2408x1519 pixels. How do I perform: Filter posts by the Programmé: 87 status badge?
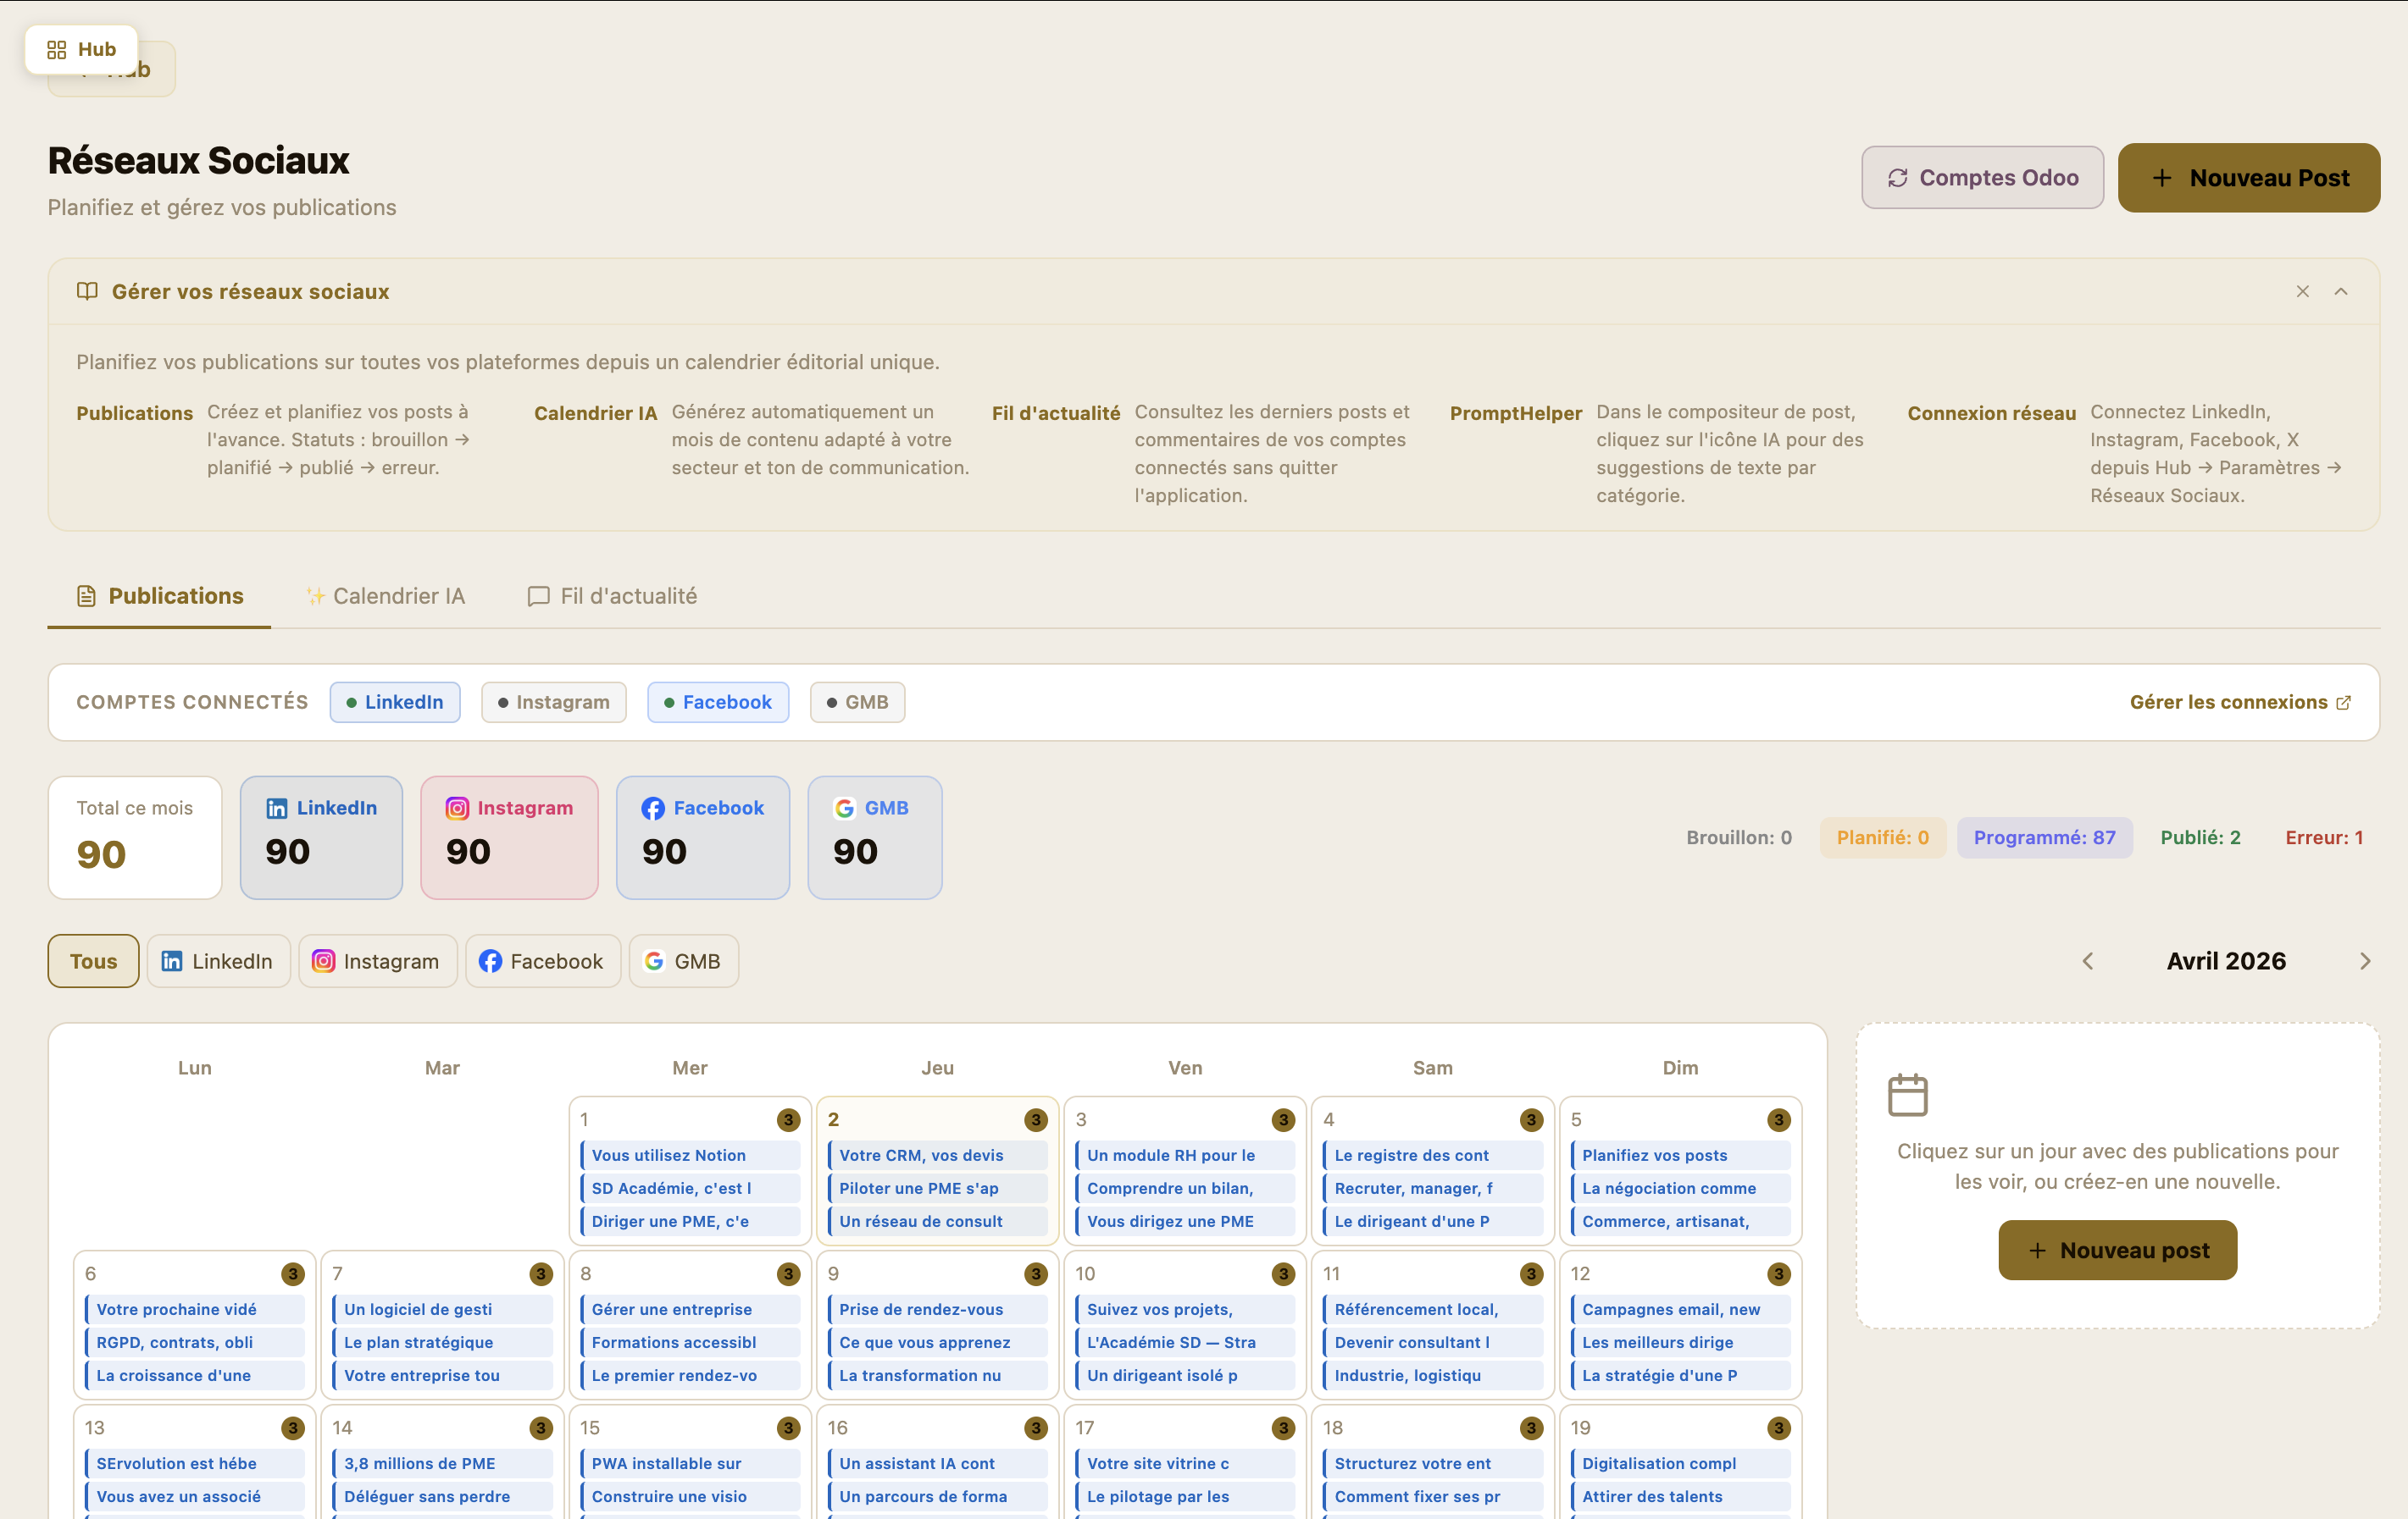click(x=2045, y=837)
